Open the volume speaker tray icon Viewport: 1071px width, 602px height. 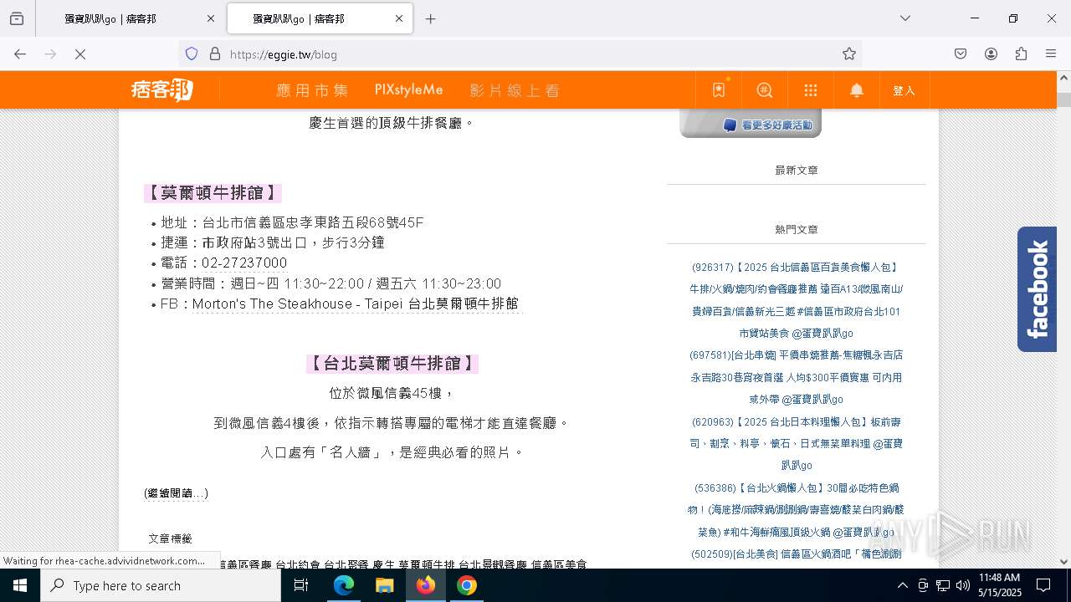click(963, 585)
